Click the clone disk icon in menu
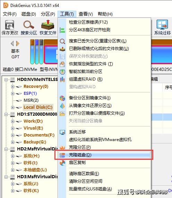The width and height of the screenshot is (172, 198). coord(62,155)
